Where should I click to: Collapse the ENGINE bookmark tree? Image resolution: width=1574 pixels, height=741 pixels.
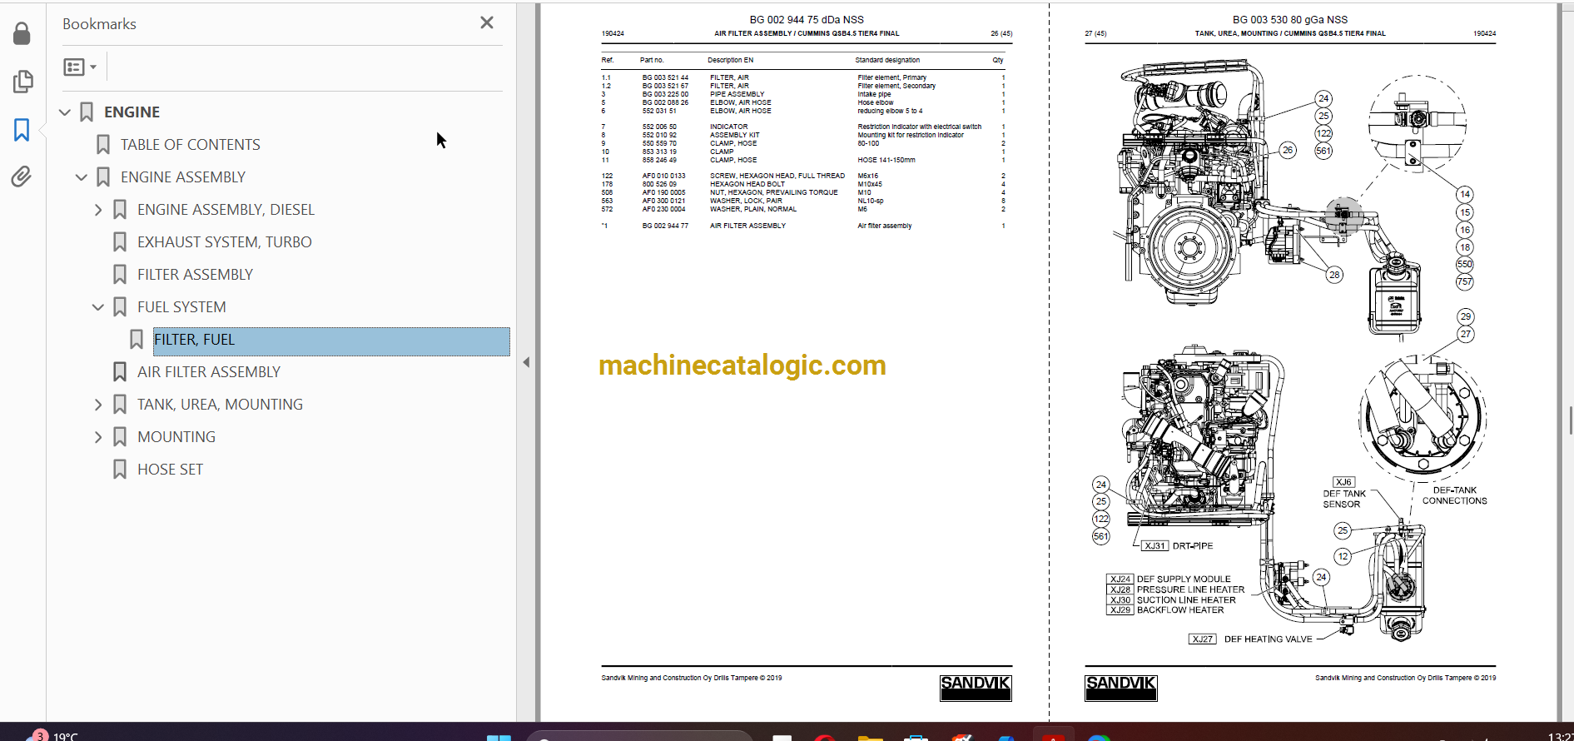(x=65, y=112)
